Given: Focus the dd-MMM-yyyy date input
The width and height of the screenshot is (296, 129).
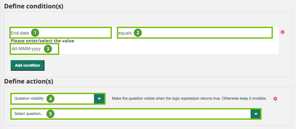Looking at the screenshot, I should point(26,49).
